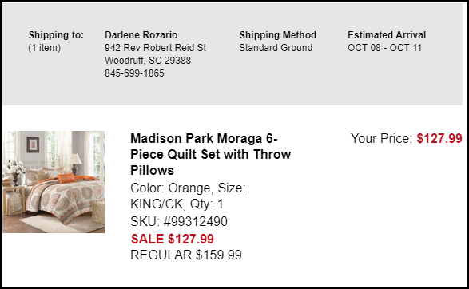This screenshot has width=469, height=289.
Task: Click the REGULAR $159.99 price text
Action: click(186, 255)
